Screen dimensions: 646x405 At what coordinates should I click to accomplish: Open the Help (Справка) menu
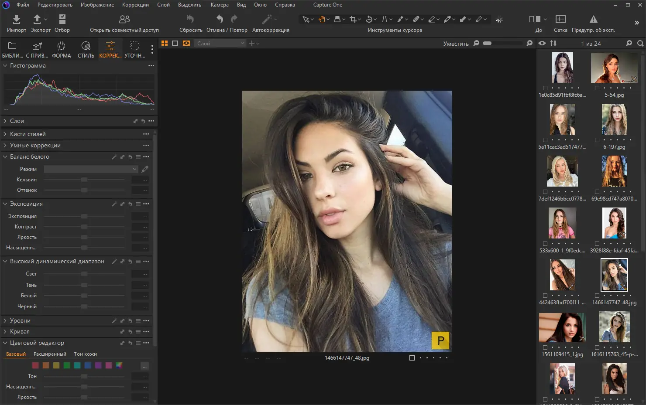(x=285, y=5)
